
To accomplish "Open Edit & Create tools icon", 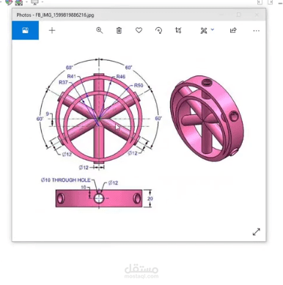I will coord(204,31).
